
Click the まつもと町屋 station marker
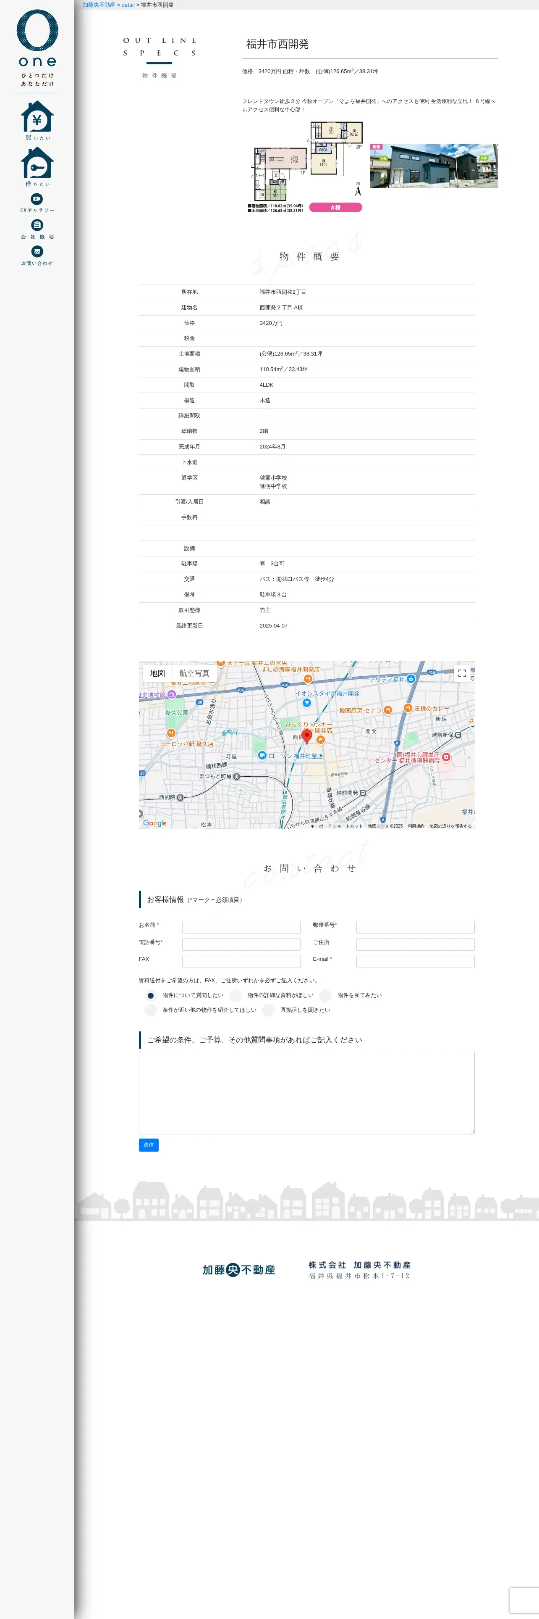(237, 776)
